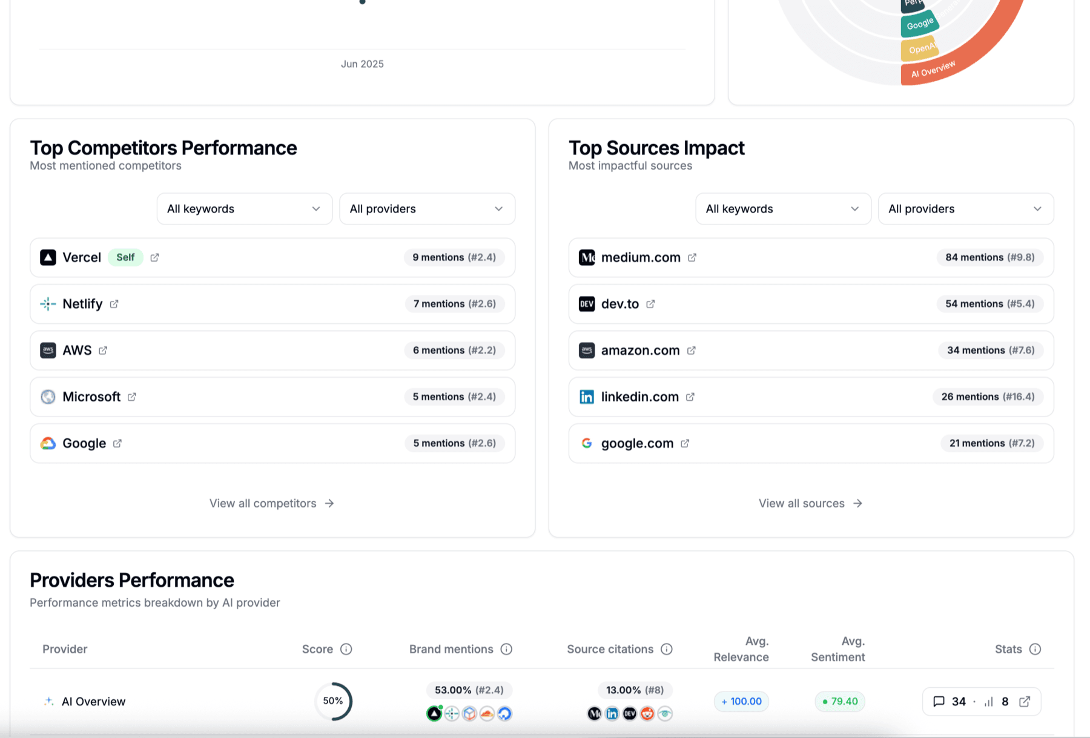The width and height of the screenshot is (1090, 738).
Task: Click the AI Overview provider row label
Action: click(x=93, y=702)
